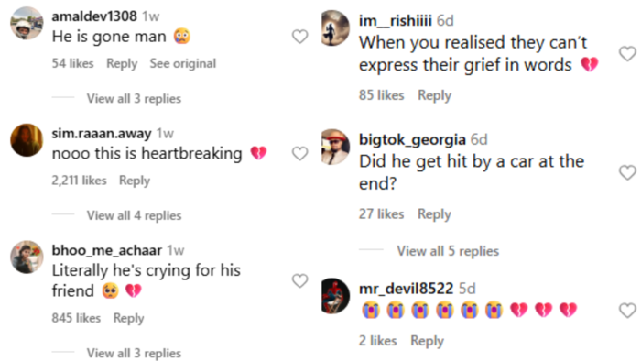Open sim.raaan.away's profile avatar
The height and width of the screenshot is (361, 641).
click(27, 140)
